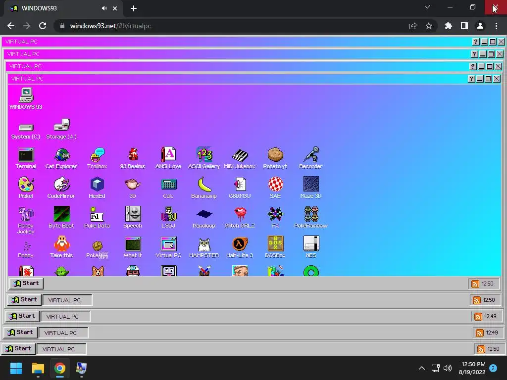Open System (C:) drive icon
The image size is (507, 380).
click(26, 131)
